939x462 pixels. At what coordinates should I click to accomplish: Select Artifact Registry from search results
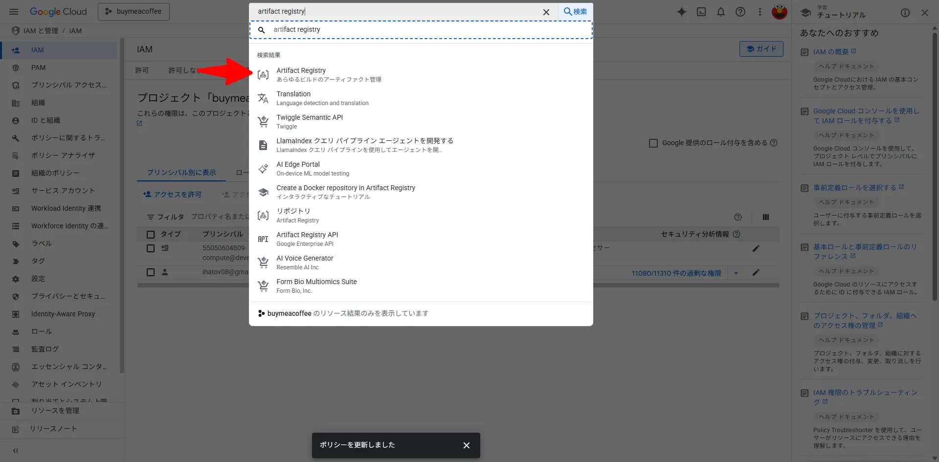pyautogui.click(x=301, y=74)
